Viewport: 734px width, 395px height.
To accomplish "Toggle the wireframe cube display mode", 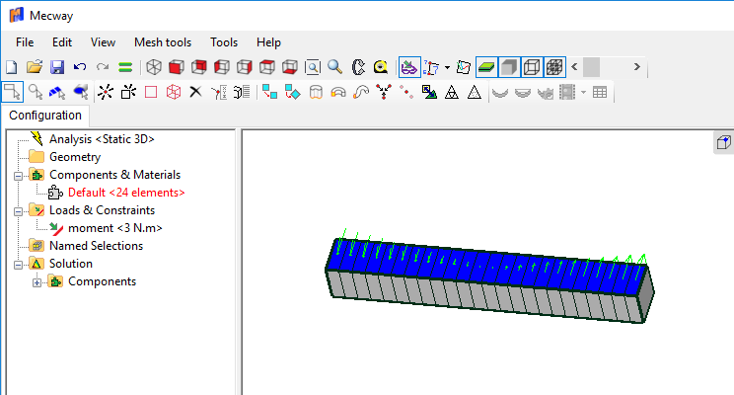I will pos(532,67).
